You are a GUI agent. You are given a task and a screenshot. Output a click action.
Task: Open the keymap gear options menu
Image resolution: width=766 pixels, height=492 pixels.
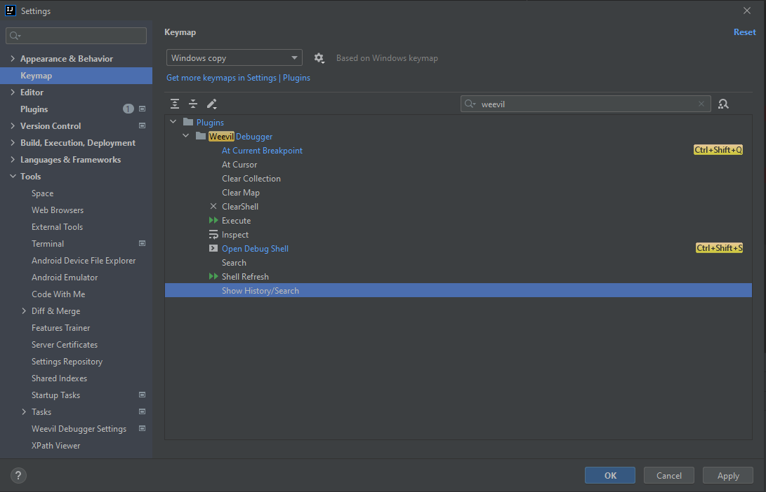point(319,58)
